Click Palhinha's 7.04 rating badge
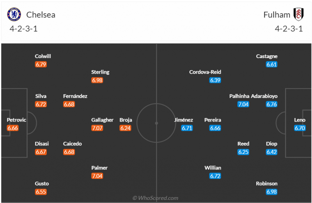Image resolution: width=312 pixels, height=203 pixels. tap(243, 104)
